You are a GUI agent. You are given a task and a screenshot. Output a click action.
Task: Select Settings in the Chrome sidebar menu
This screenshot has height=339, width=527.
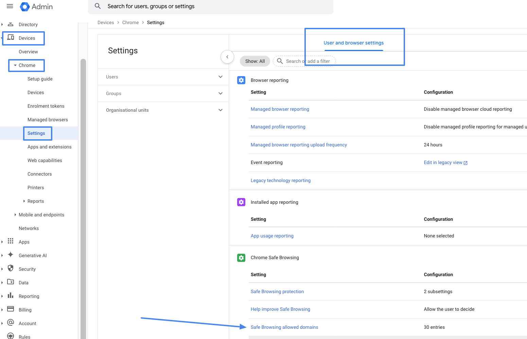pyautogui.click(x=36, y=133)
